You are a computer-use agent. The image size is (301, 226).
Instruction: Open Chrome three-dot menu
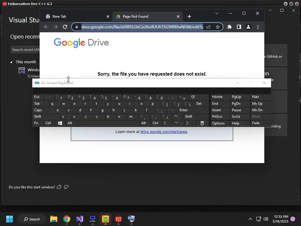point(258,27)
